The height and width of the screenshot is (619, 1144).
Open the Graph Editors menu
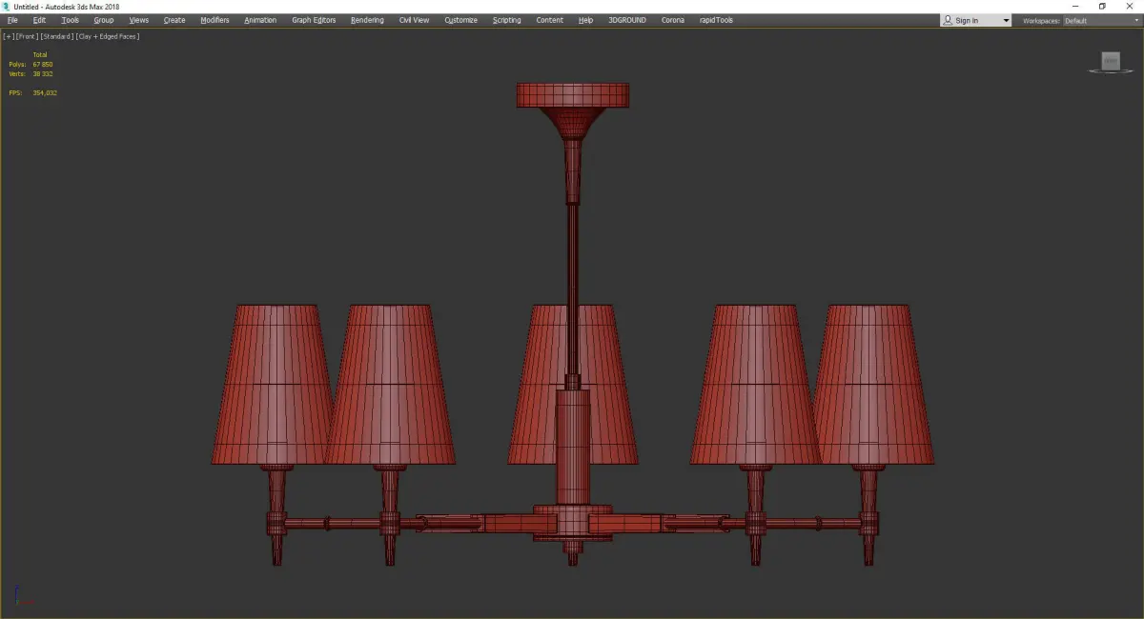(314, 20)
